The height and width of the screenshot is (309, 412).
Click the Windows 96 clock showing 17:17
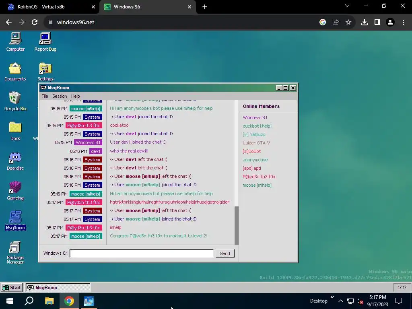coord(402,287)
